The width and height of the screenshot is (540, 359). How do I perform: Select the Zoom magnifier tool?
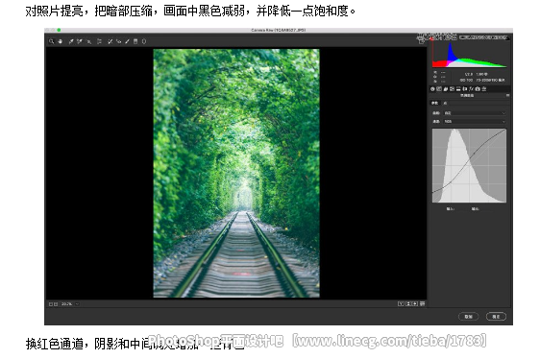[51, 41]
